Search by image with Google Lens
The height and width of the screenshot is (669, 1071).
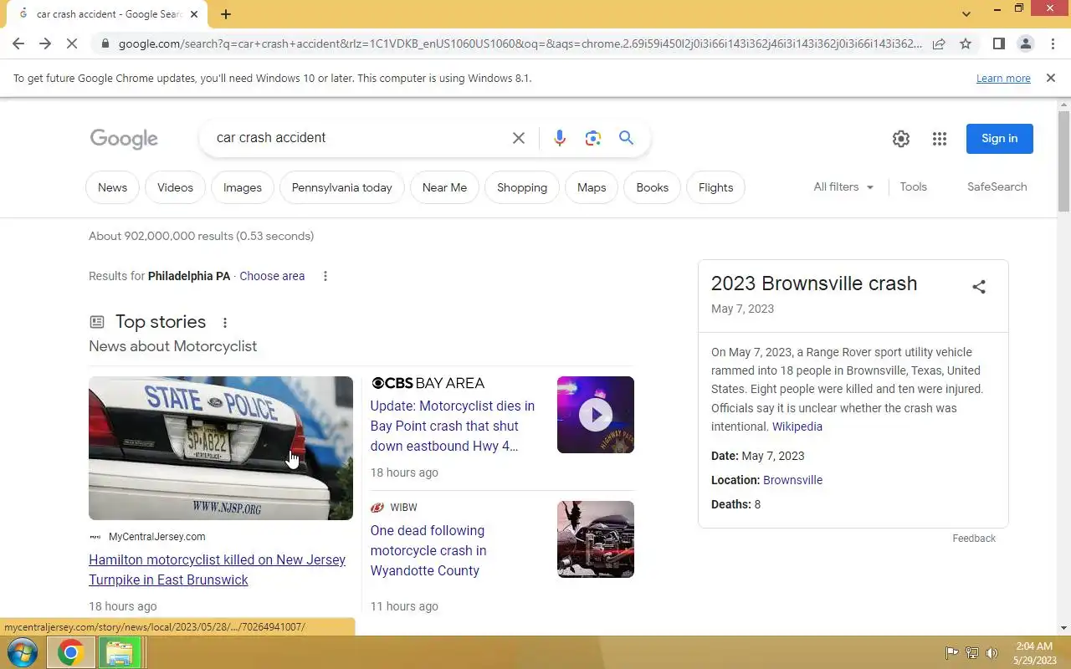[593, 138]
